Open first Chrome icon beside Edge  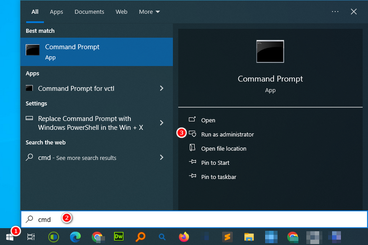(98, 237)
